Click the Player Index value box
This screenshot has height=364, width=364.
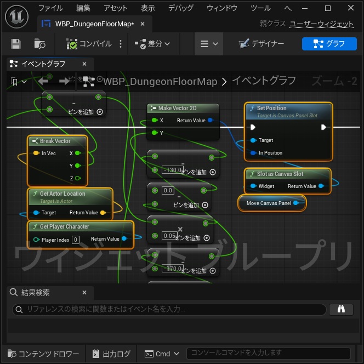[76, 240]
